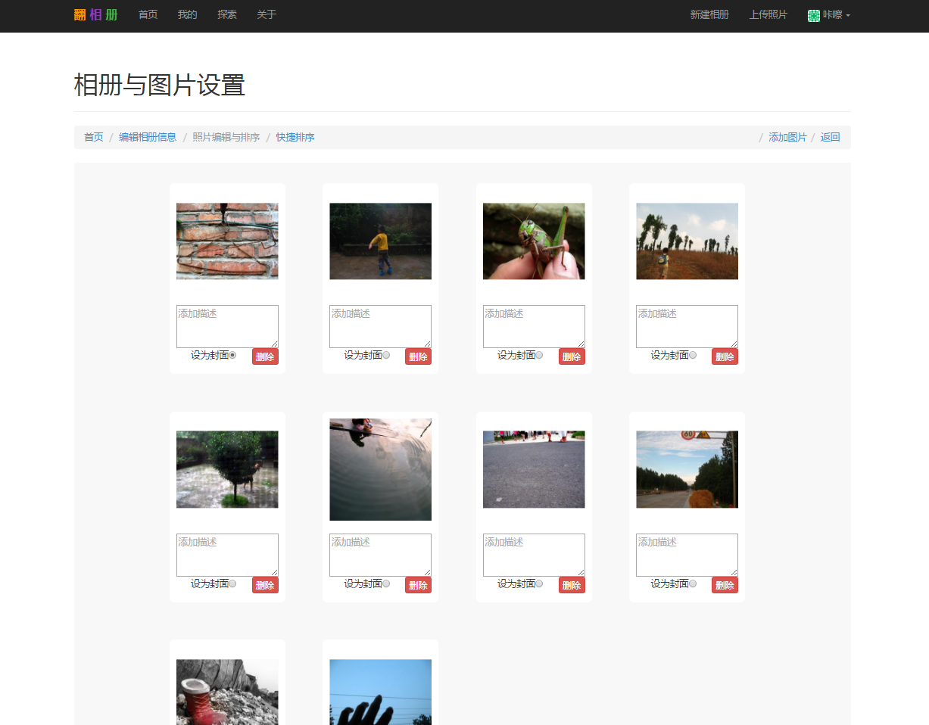The image size is (929, 725).
Task: Delete the asphalt road photo
Action: click(x=572, y=585)
